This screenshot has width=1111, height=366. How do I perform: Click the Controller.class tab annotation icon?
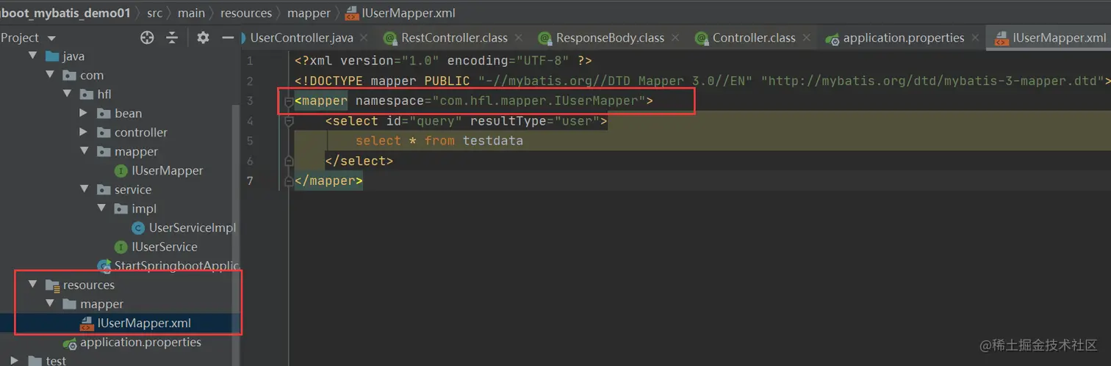click(701, 38)
